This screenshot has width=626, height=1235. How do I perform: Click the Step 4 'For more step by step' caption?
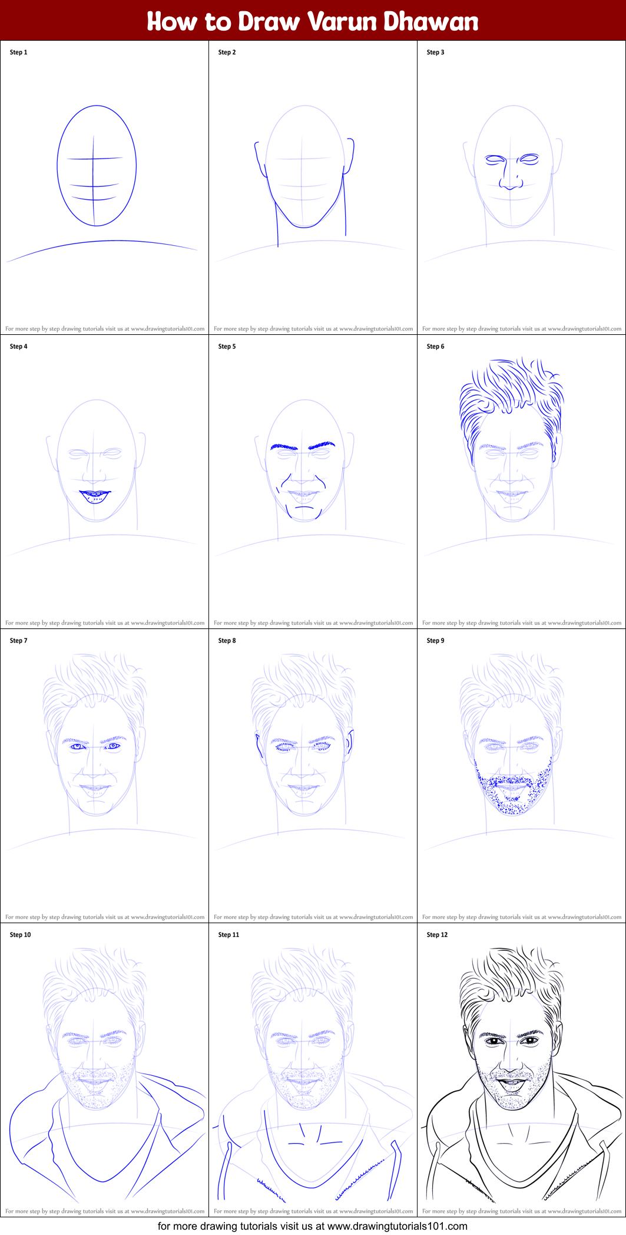pos(105,623)
